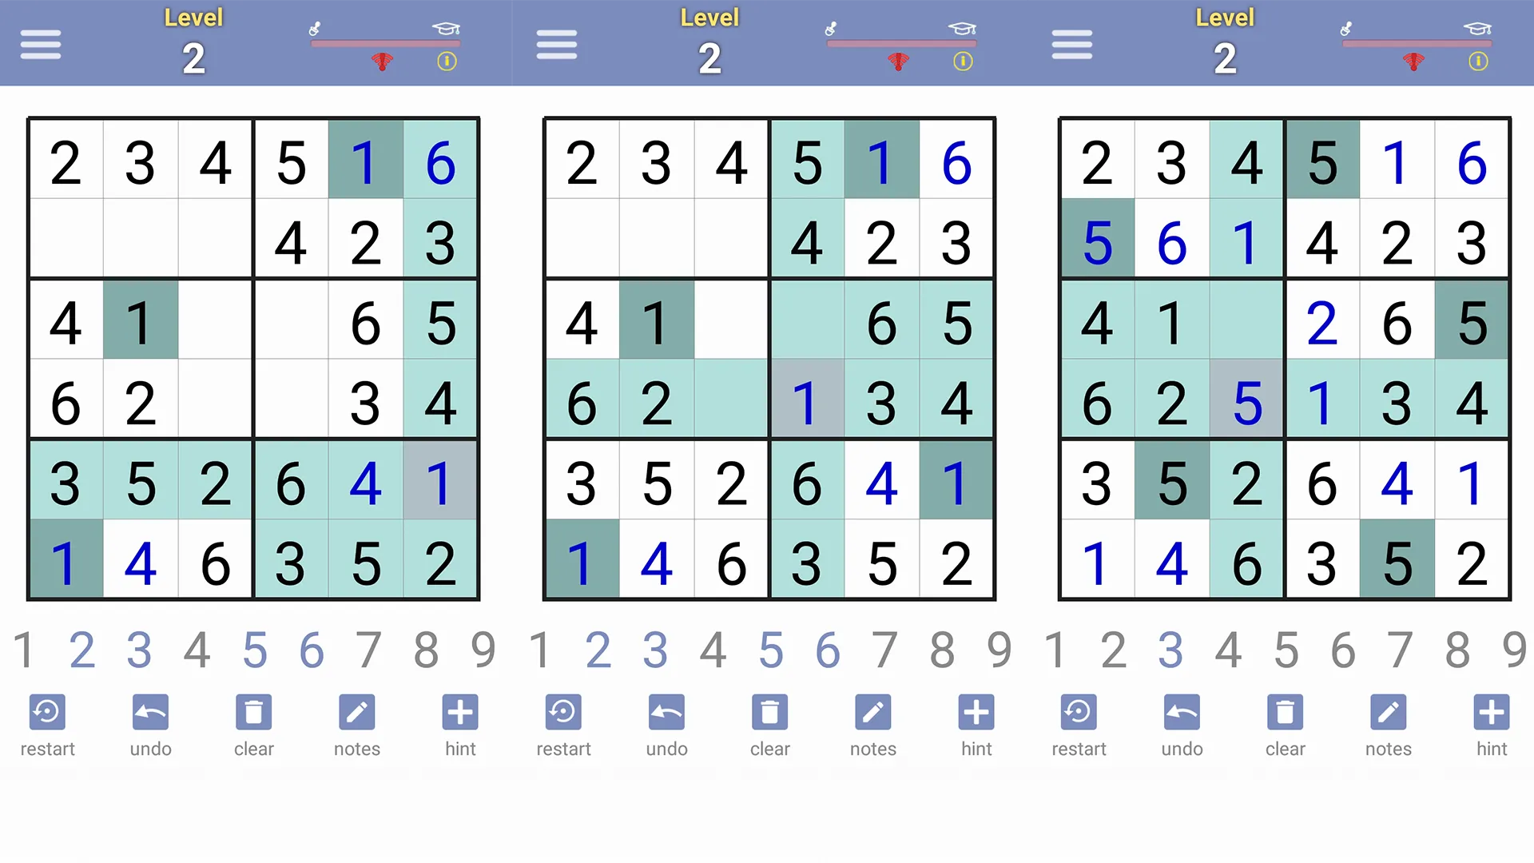Click the hamburger menu on left puzzle
The width and height of the screenshot is (1534, 863).
tap(40, 43)
